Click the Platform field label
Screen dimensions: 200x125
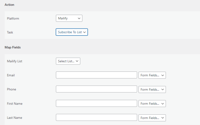pos(13,19)
